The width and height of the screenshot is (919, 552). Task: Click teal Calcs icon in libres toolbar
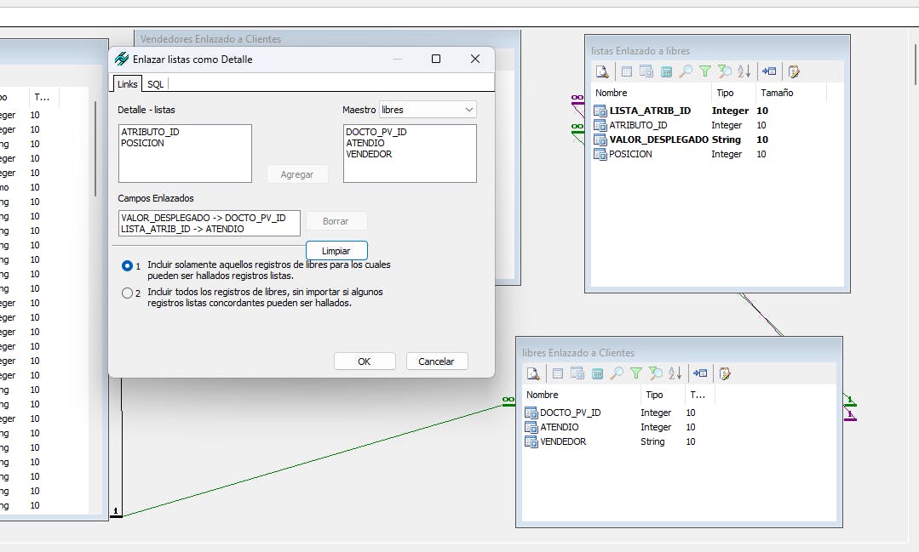pyautogui.click(x=597, y=373)
